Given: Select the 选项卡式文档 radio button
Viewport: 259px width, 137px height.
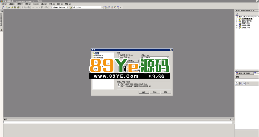Looking at the screenshot, I should (x=119, y=55).
